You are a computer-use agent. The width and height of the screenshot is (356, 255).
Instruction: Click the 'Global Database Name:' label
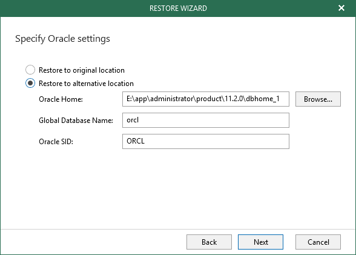pos(76,121)
